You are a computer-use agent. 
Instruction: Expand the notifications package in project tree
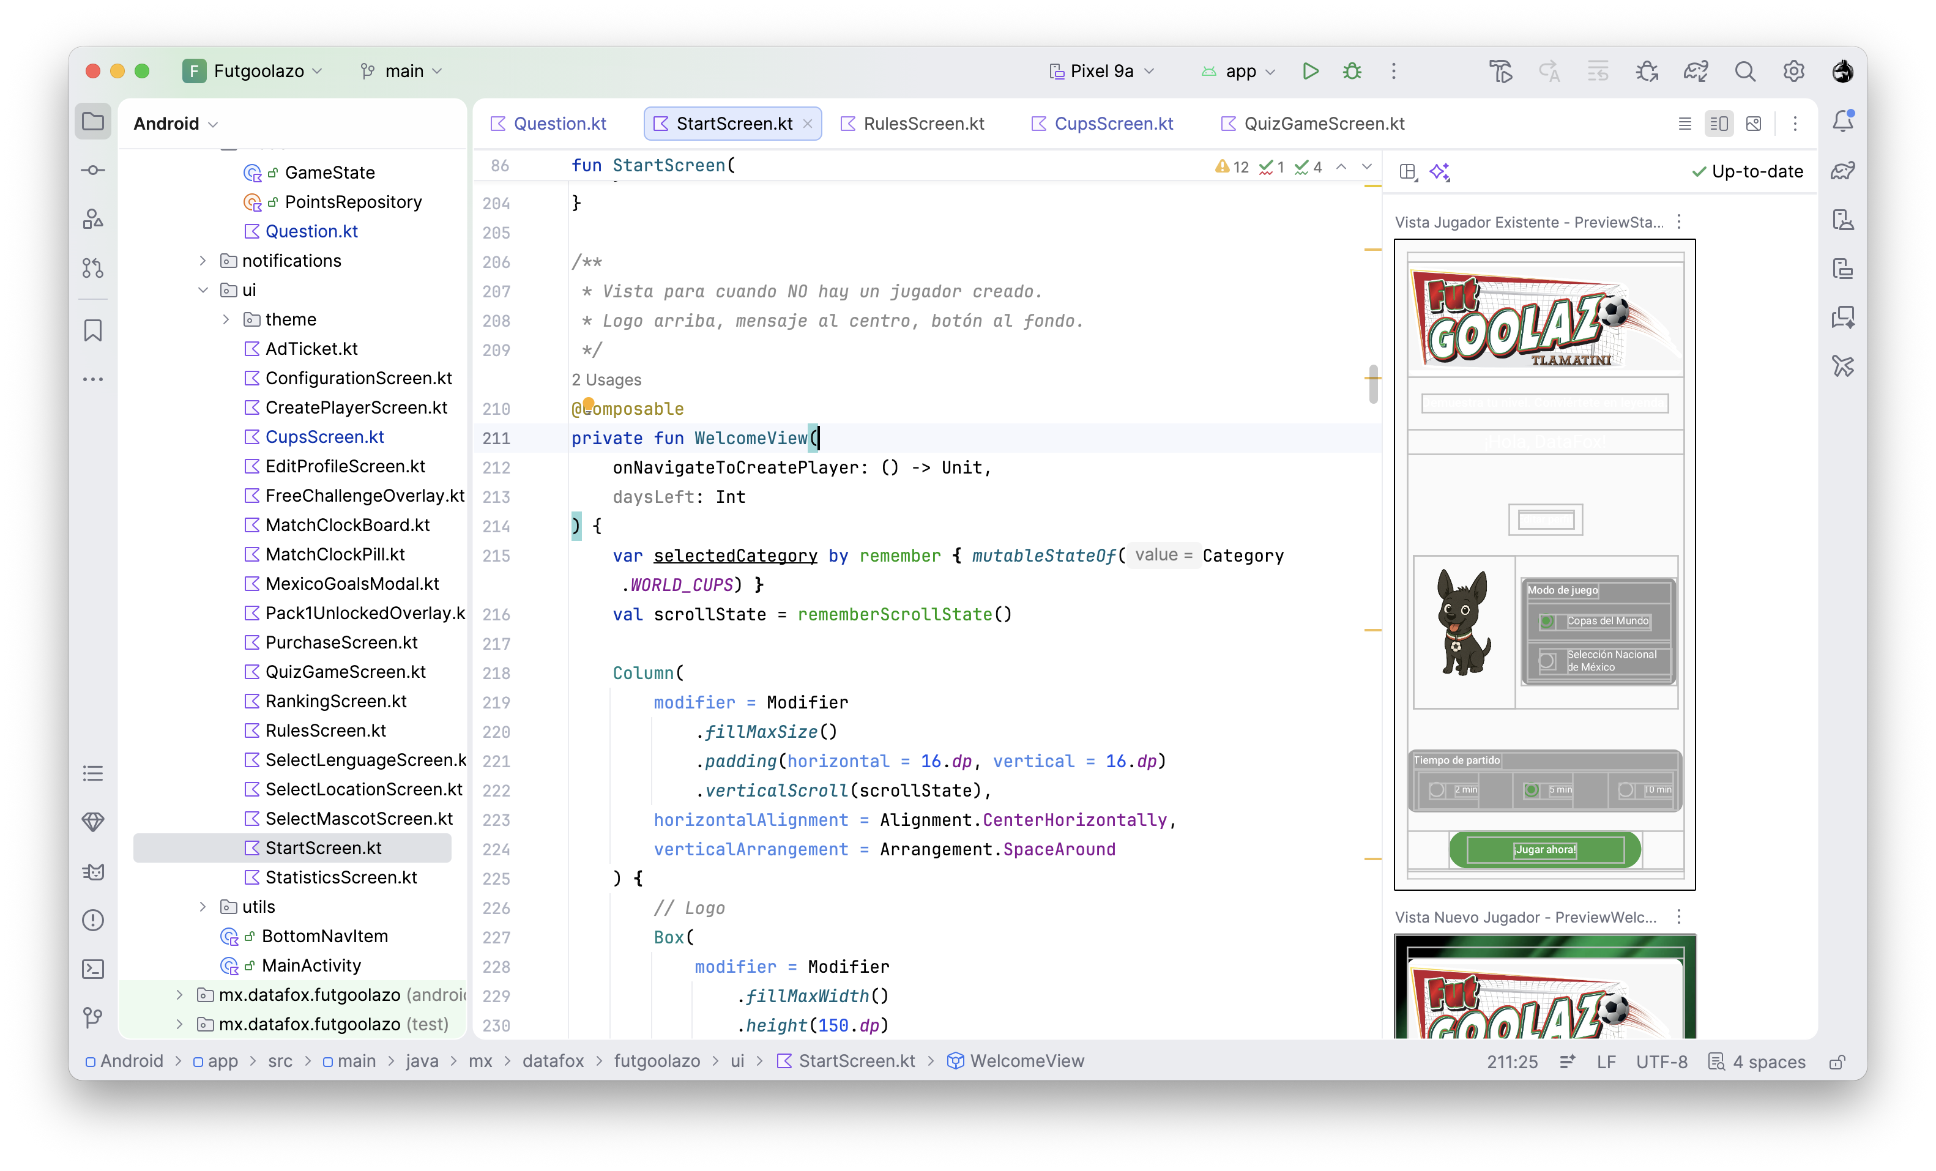[x=203, y=261]
